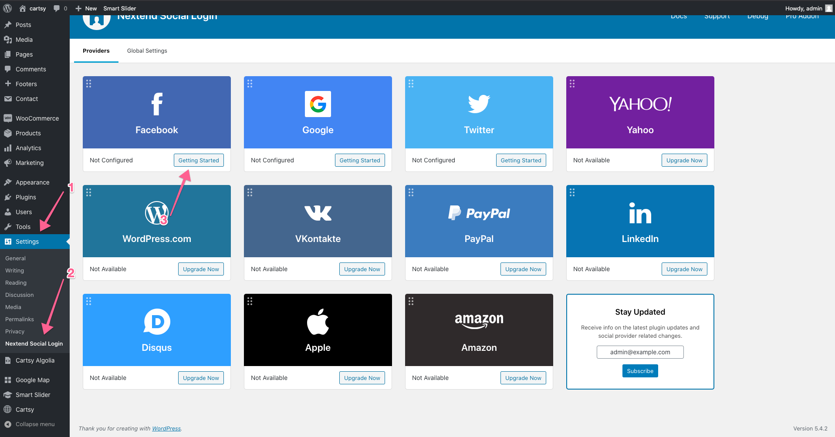Click Upgrade Now for VKontakte
This screenshot has height=437, width=835.
point(362,269)
